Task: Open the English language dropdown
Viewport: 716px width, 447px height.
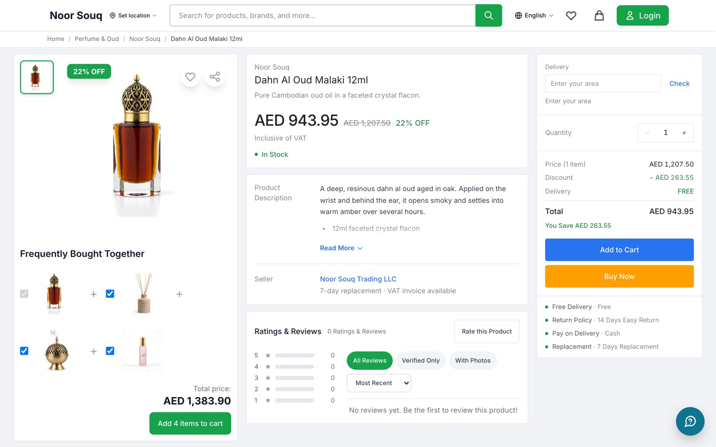Action: point(534,16)
